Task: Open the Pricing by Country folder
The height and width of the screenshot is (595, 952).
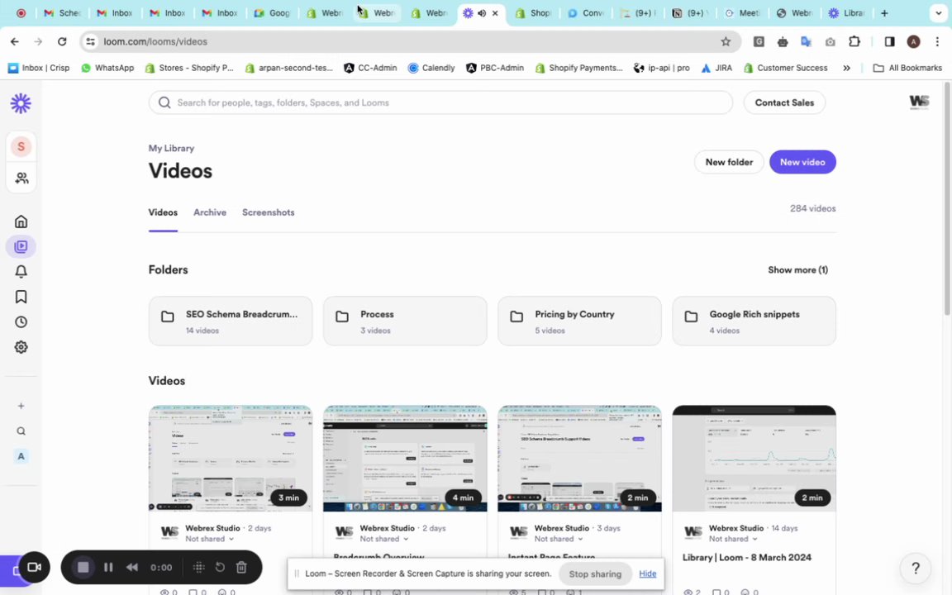Action: (579, 321)
